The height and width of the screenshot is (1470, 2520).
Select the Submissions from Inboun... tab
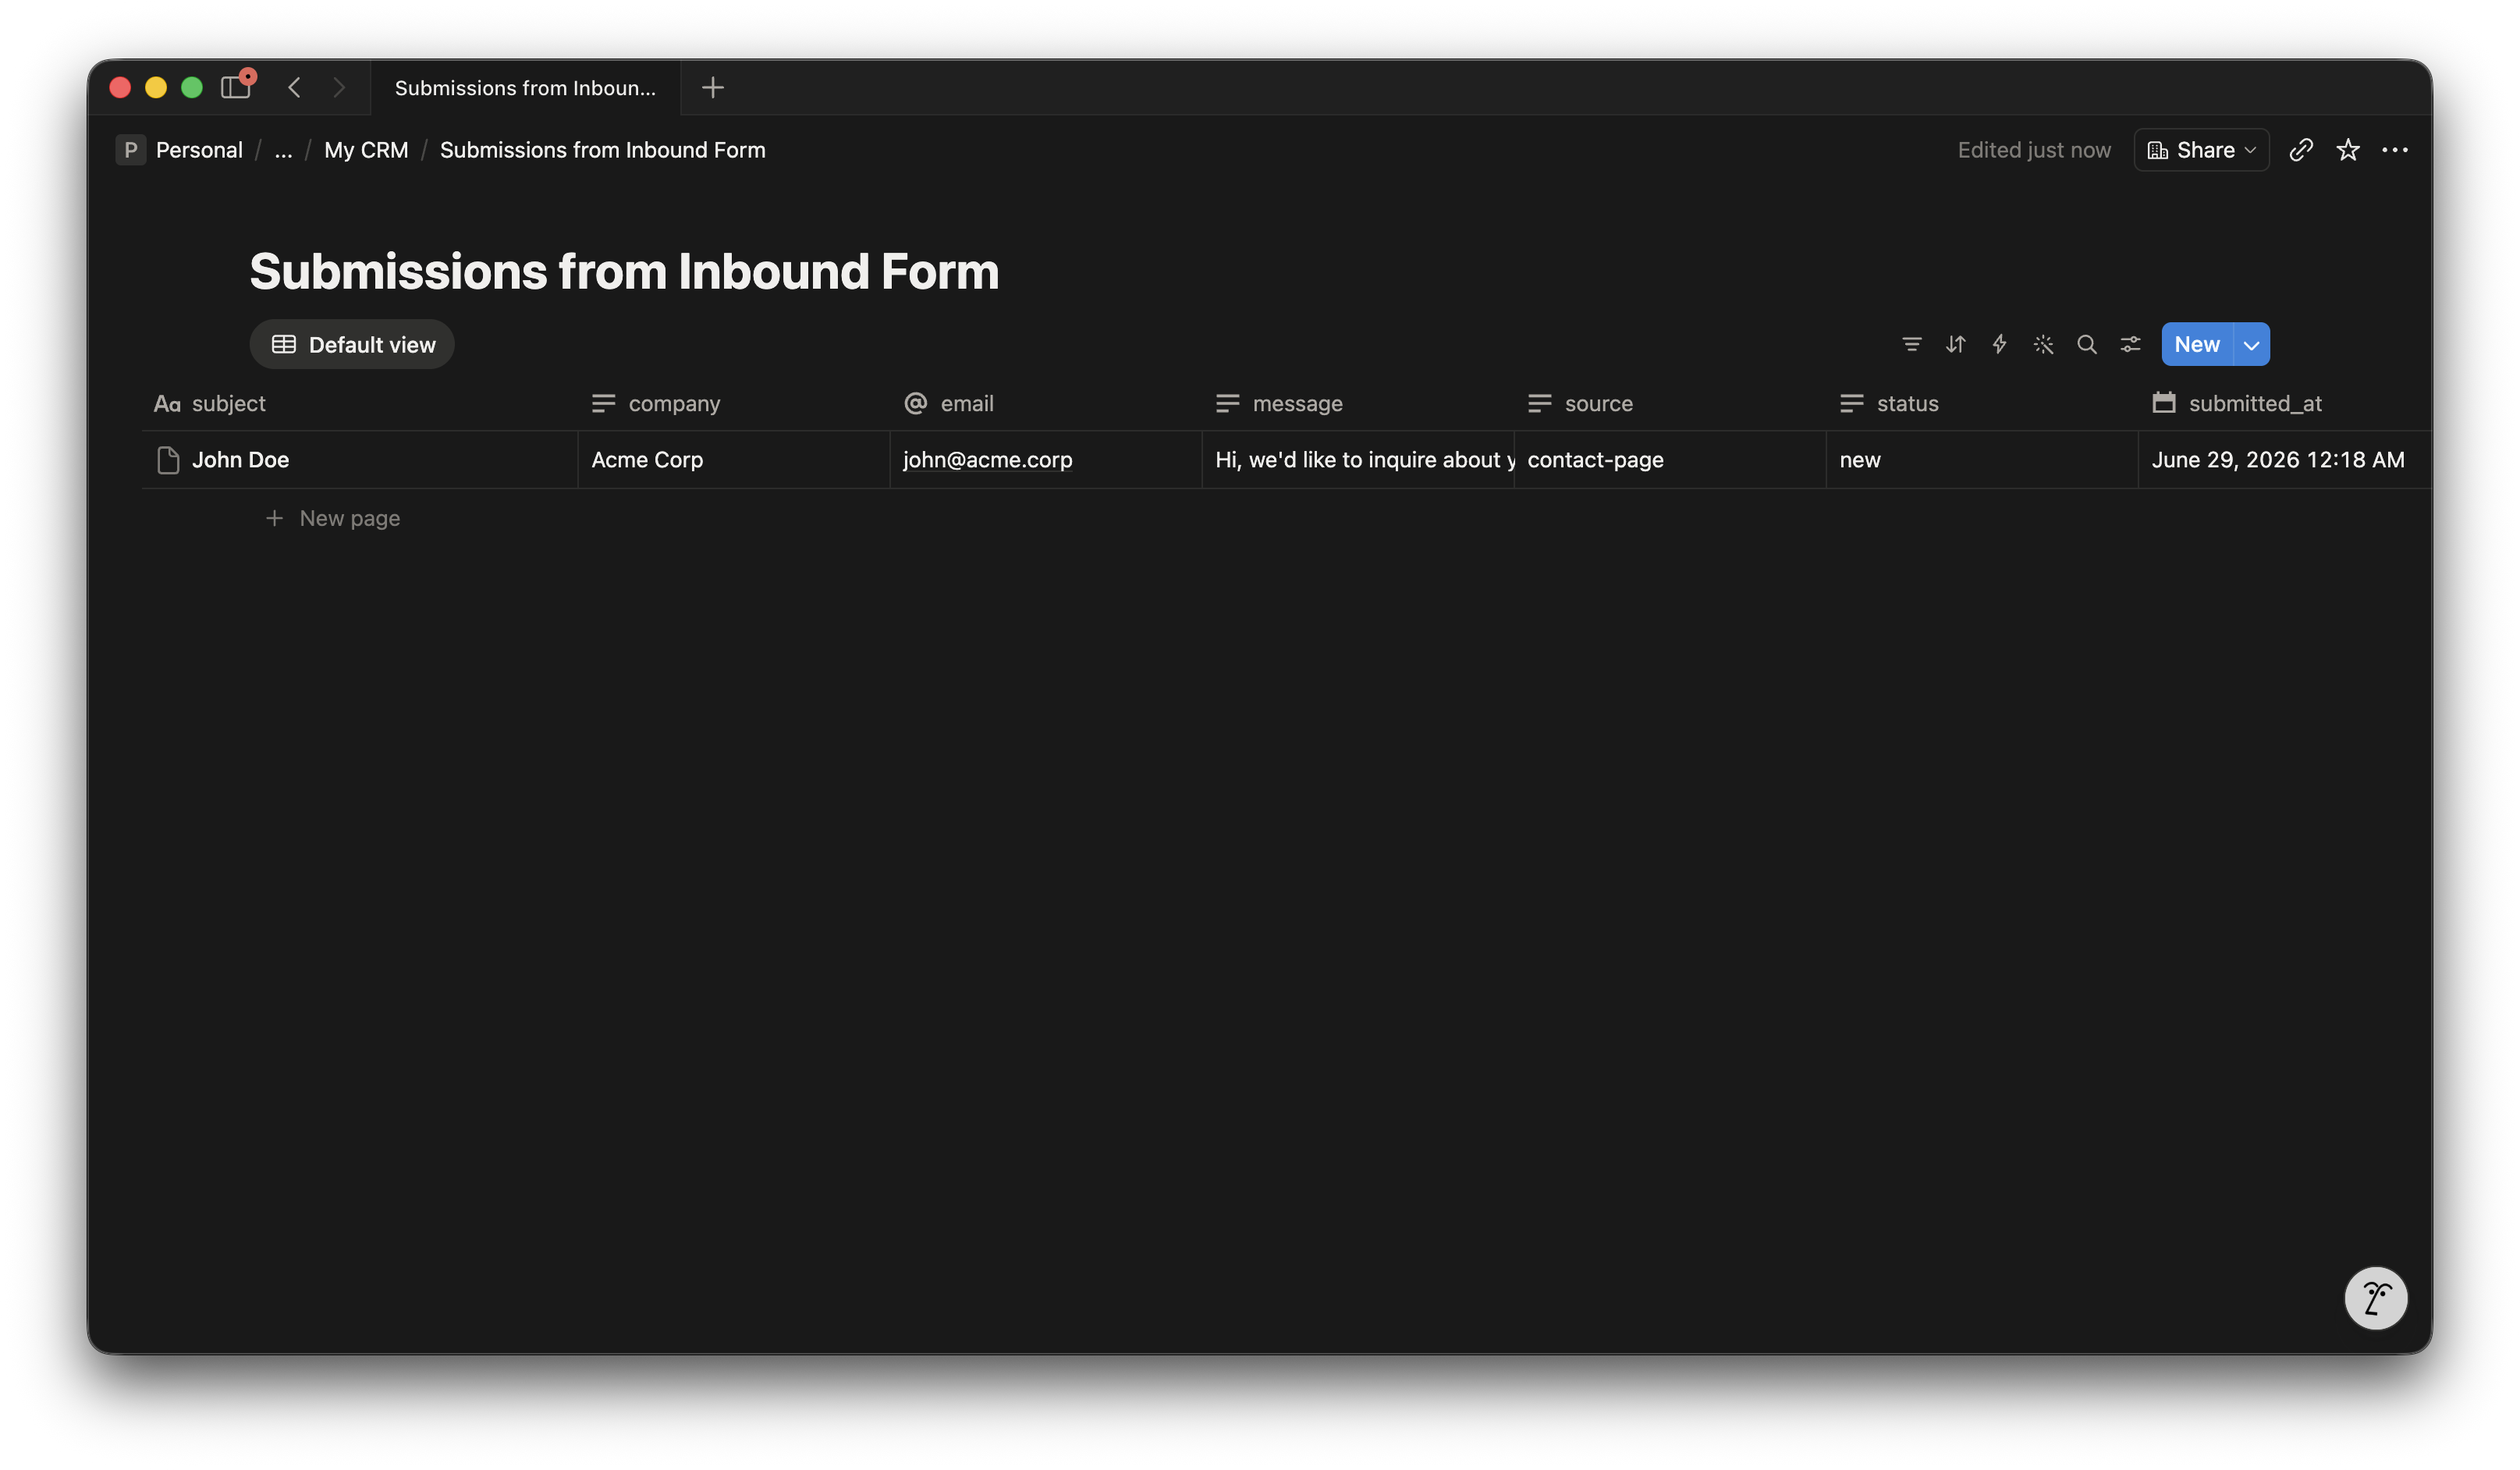pos(525,87)
